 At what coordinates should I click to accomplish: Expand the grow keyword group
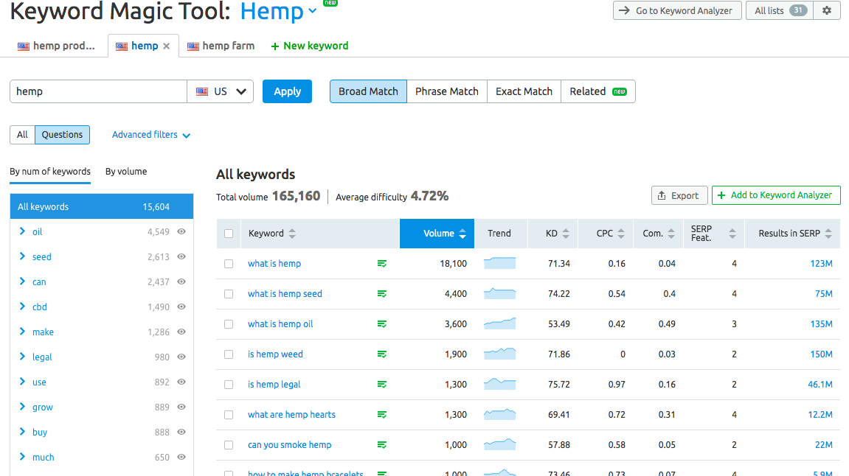22,407
